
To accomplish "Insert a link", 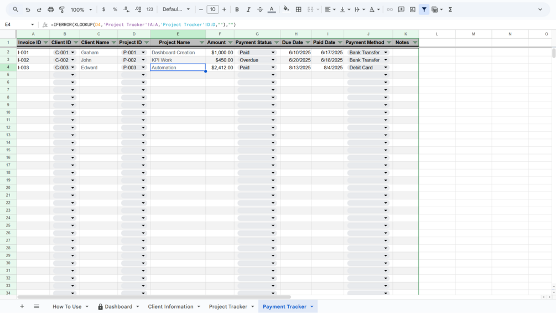I will pyautogui.click(x=389, y=9).
